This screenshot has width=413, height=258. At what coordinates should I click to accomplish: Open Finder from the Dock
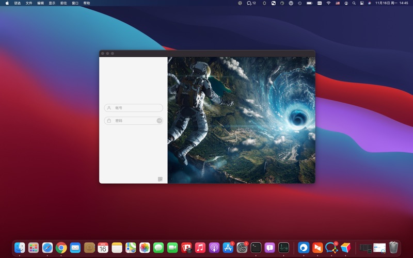[x=20, y=248]
